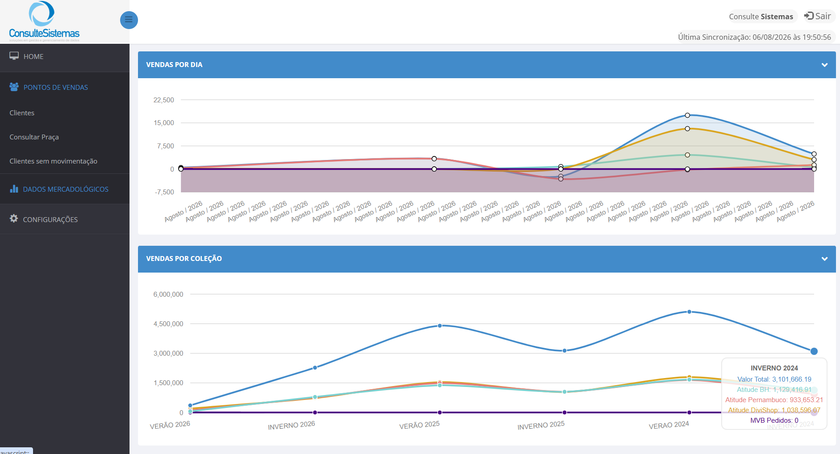Click the VERÃO 2025 axis label
The width and height of the screenshot is (840, 454).
pyautogui.click(x=419, y=425)
